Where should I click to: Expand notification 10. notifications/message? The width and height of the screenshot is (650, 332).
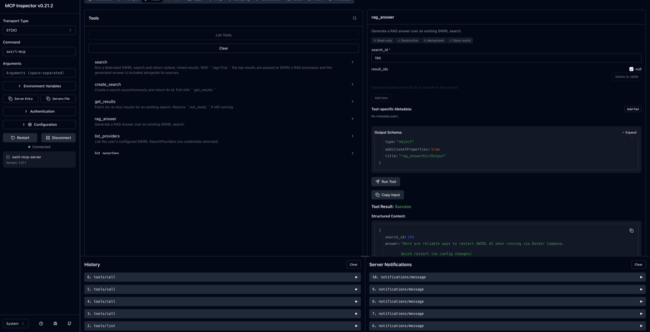(507, 277)
